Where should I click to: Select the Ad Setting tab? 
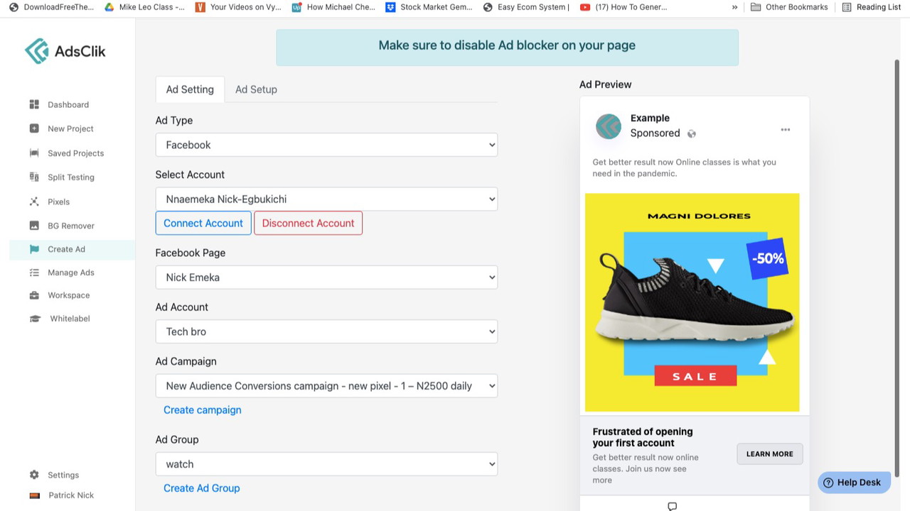click(190, 89)
